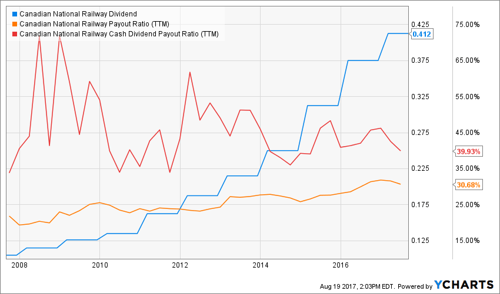This screenshot has width=500, height=294.
Task: Click the 2012 x-axis label
Action: pos(179,265)
